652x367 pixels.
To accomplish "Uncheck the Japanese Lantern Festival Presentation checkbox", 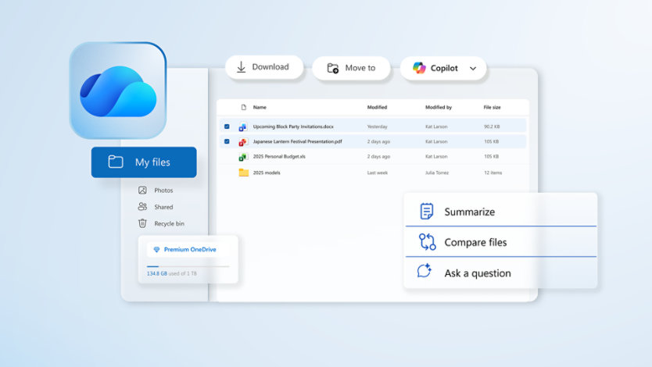I will pyautogui.click(x=227, y=141).
